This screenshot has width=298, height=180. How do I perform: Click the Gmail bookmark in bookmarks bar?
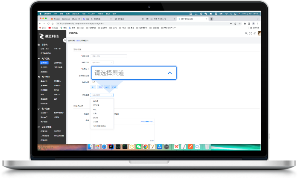pos(43,28)
